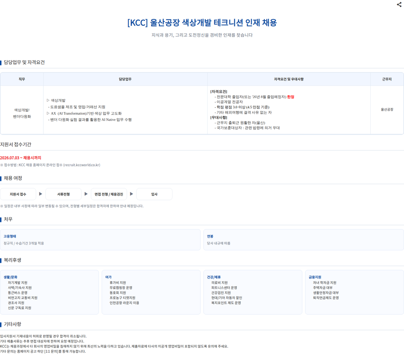Click the arrow before '입사'
This screenshot has width=404, height=361.
pyautogui.click(x=131, y=194)
